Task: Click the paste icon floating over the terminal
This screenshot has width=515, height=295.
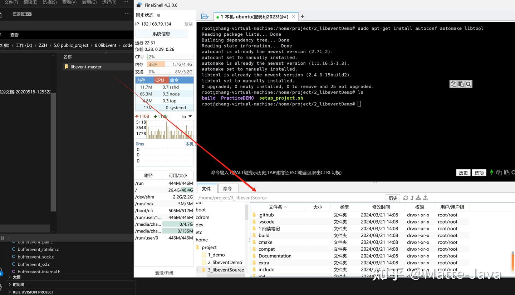Action: point(461,84)
